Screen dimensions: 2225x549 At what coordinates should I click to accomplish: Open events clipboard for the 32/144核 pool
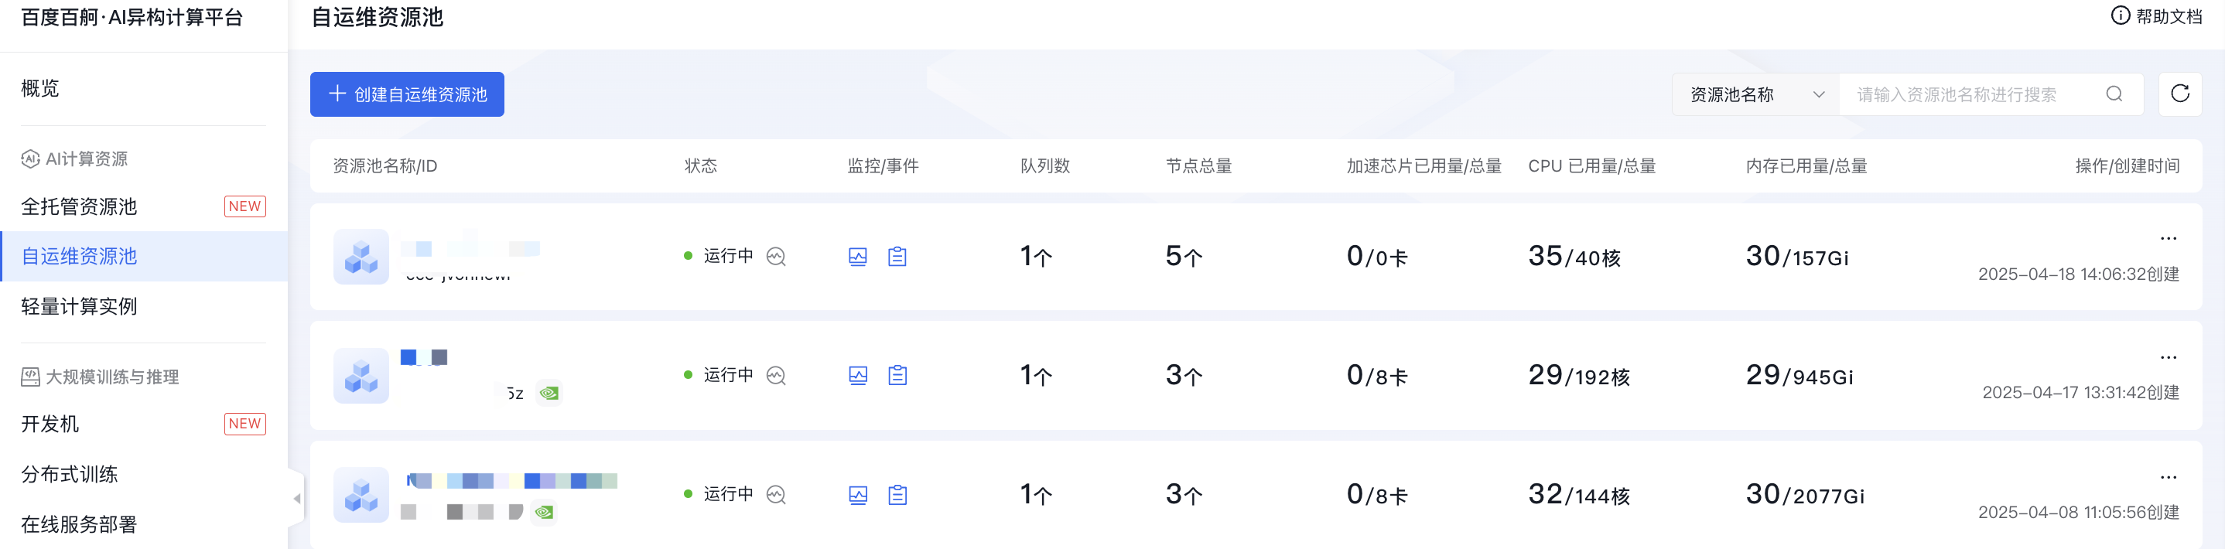coord(897,495)
